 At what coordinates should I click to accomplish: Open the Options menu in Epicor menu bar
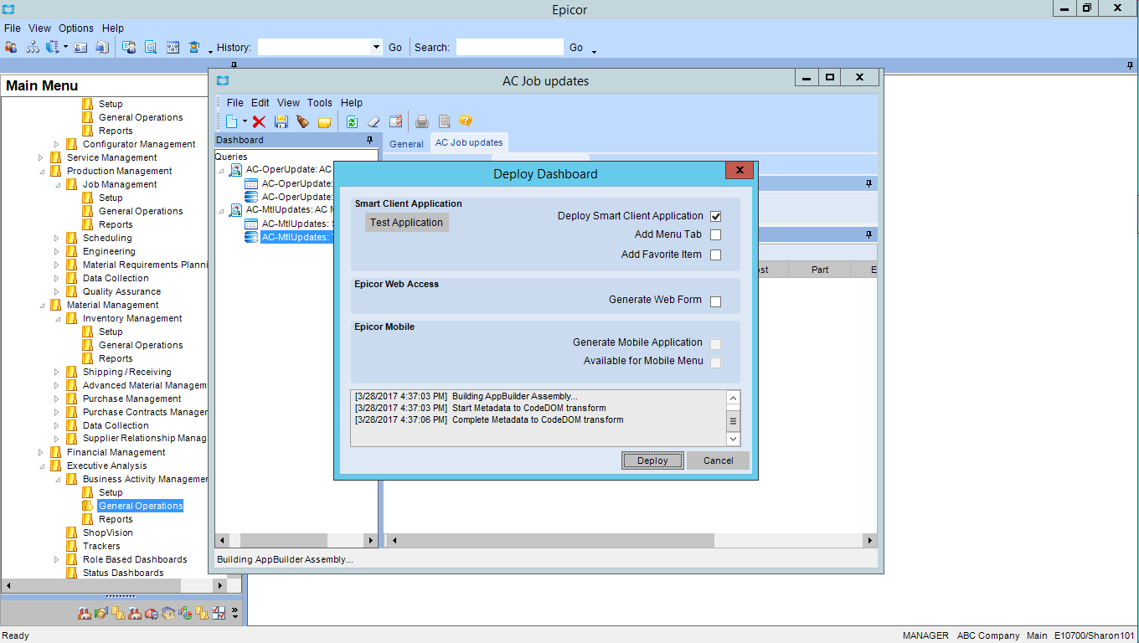(76, 28)
